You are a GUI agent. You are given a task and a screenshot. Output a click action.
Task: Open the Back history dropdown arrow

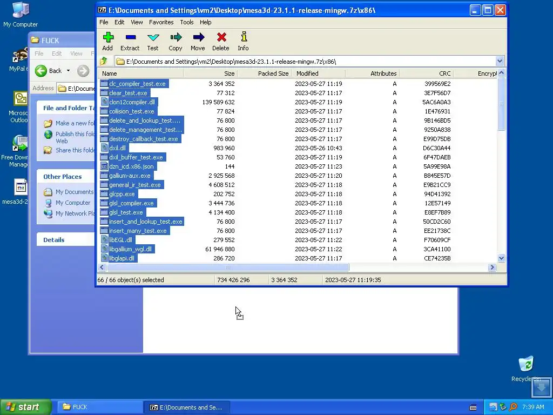coord(69,71)
